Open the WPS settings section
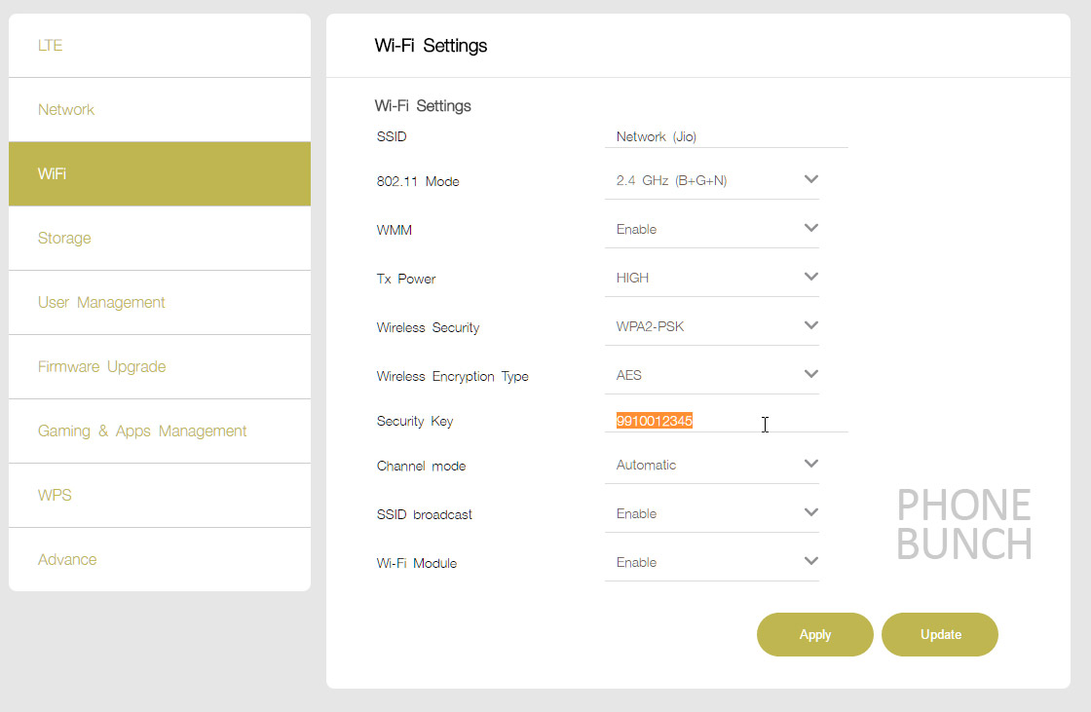 point(160,496)
